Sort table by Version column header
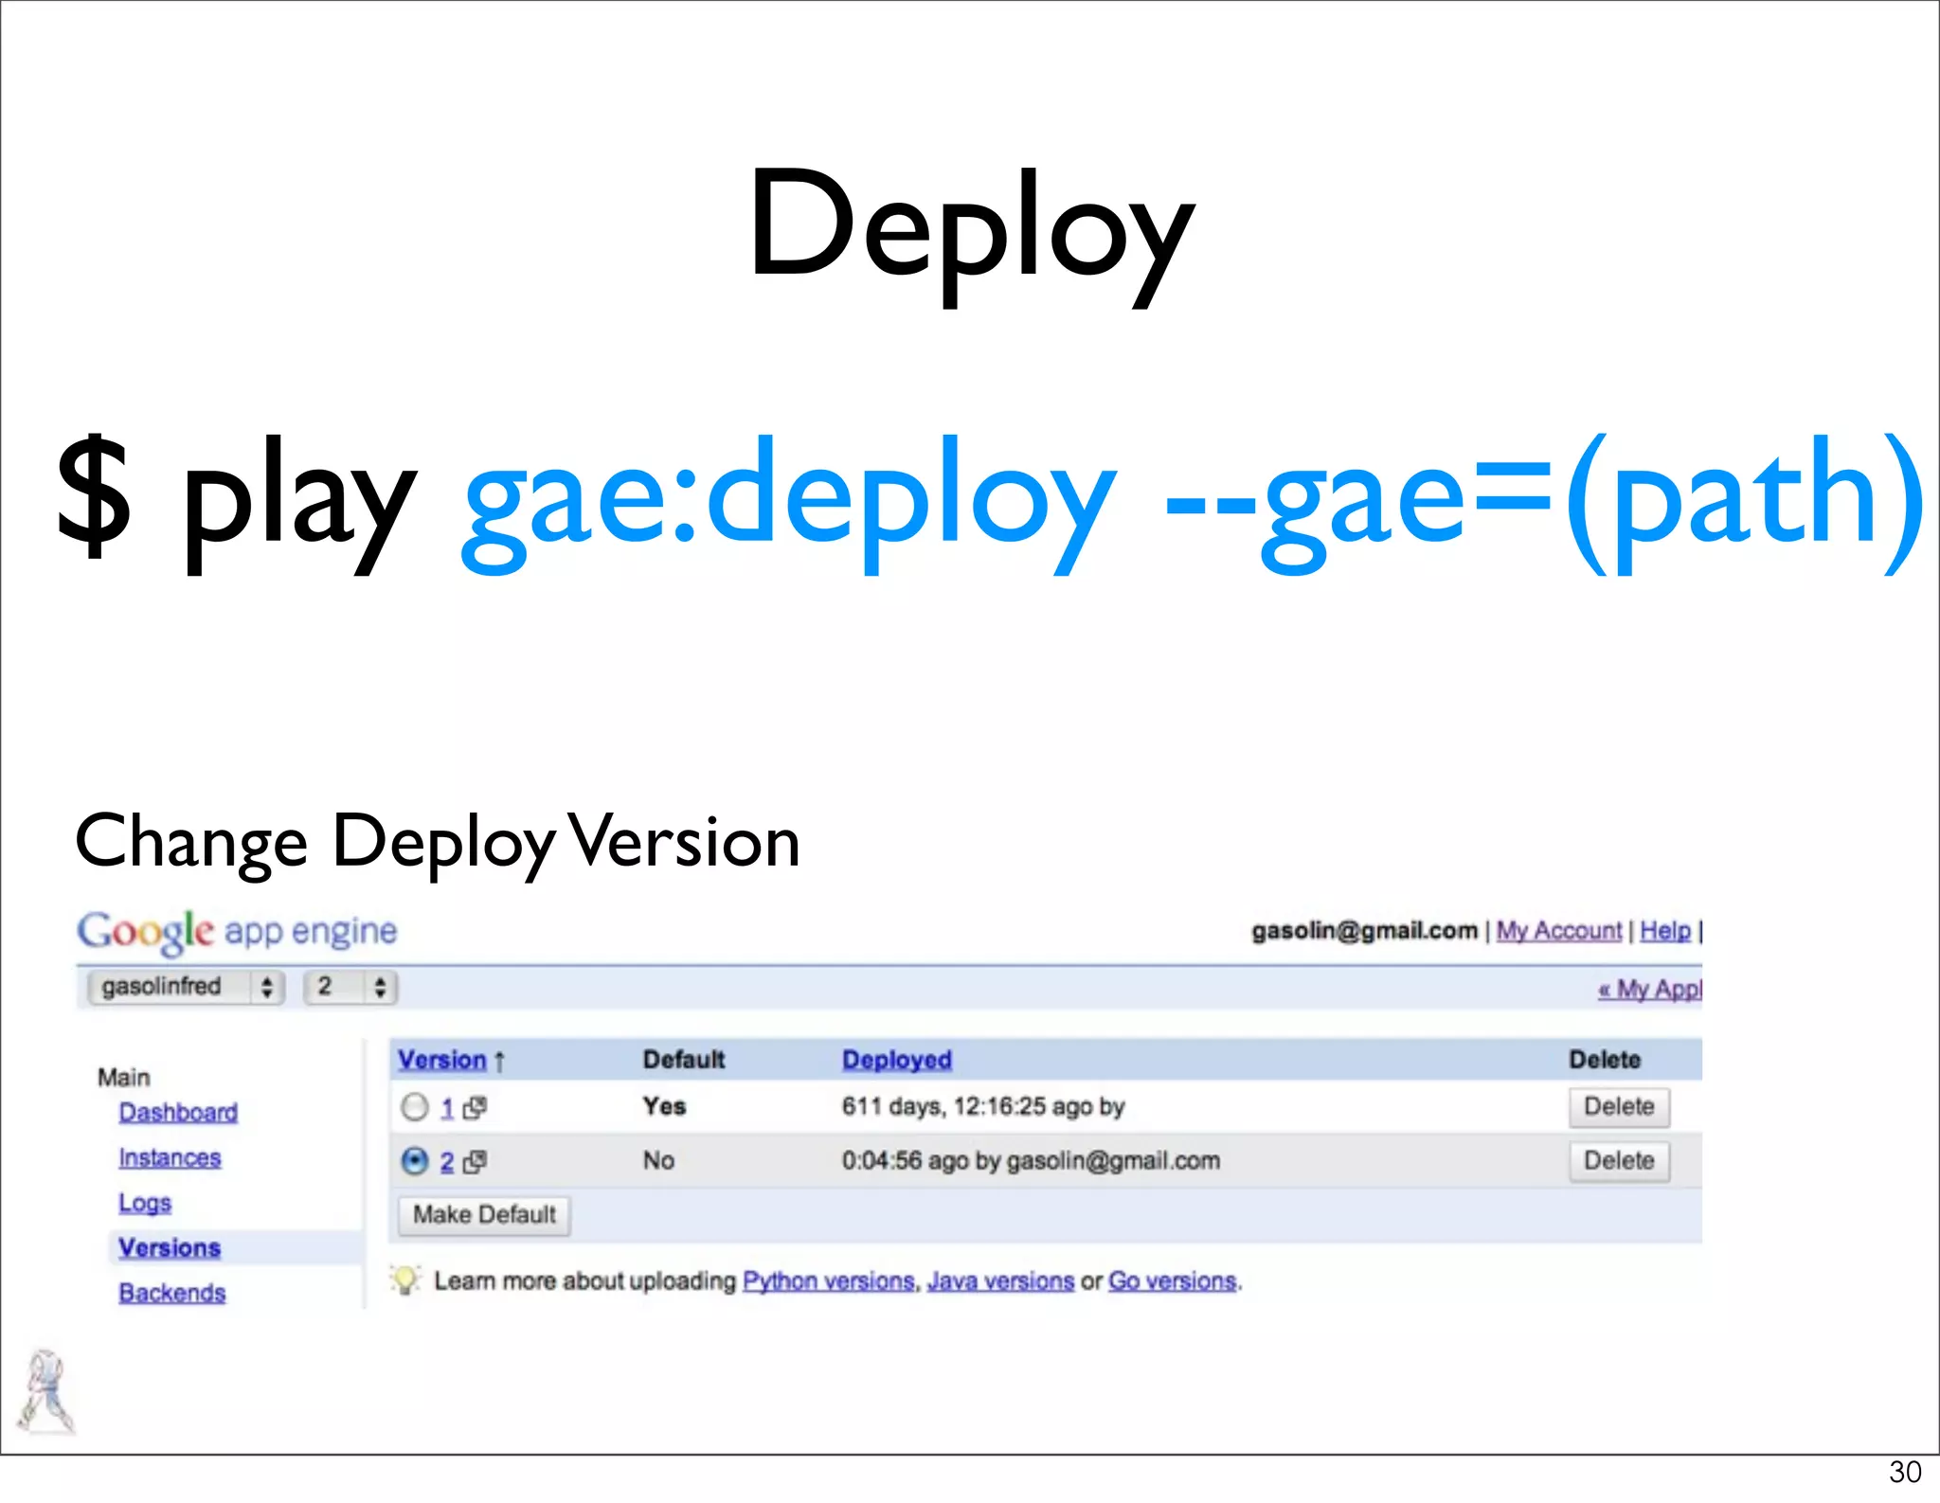Image resolution: width=1940 pixels, height=1503 pixels. pos(441,1060)
